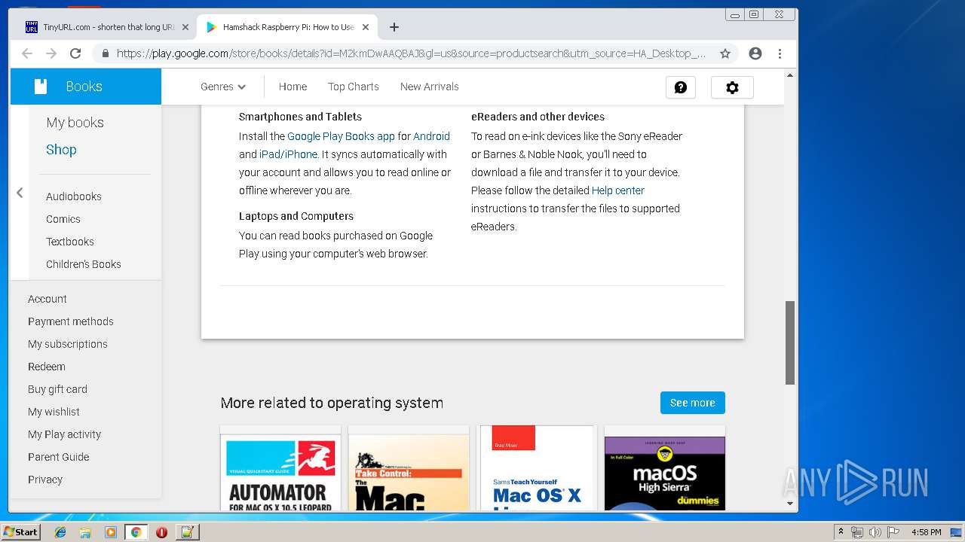
Task: Open the Privacy link
Action: click(x=45, y=480)
